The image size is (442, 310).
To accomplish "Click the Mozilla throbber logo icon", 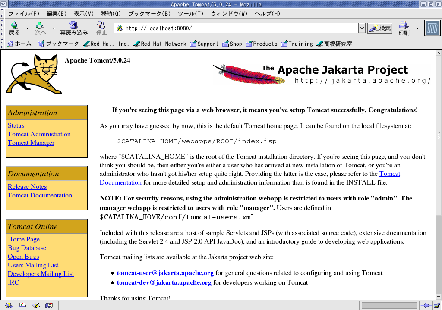I will coord(432,28).
